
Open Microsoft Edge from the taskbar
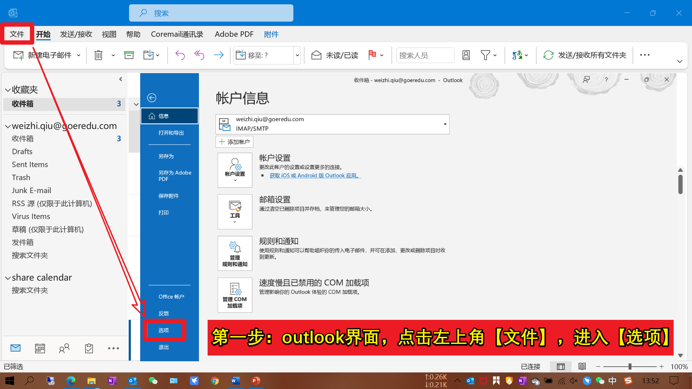[x=71, y=381]
